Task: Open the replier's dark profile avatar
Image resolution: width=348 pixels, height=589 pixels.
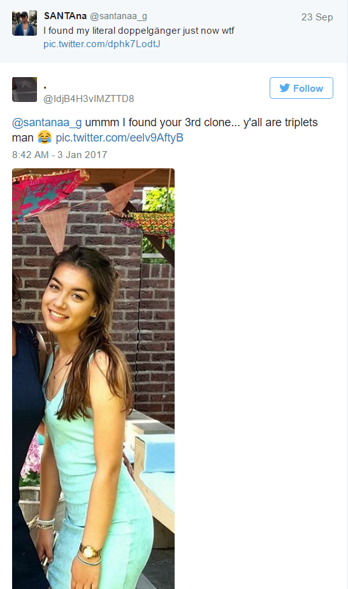Action: coord(24,89)
